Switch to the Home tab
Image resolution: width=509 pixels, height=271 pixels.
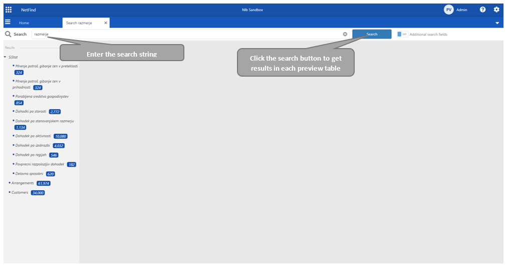tap(24, 23)
